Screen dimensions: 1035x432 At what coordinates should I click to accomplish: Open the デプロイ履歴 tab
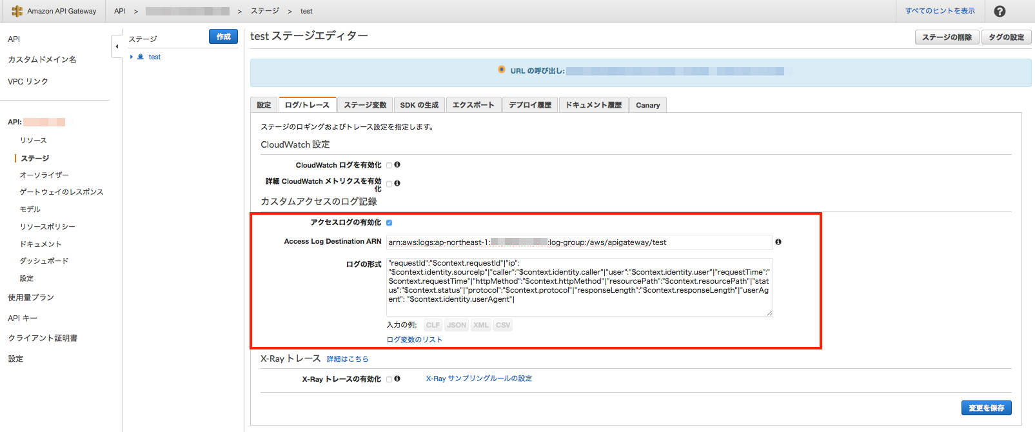pyautogui.click(x=530, y=105)
